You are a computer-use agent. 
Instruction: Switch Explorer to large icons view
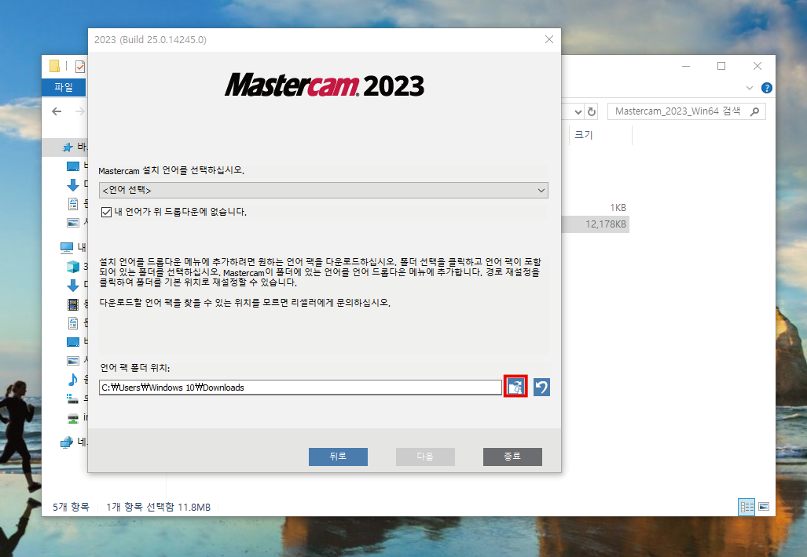764,507
